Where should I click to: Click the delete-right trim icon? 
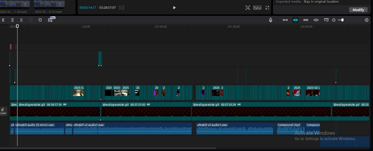tap(22, 20)
